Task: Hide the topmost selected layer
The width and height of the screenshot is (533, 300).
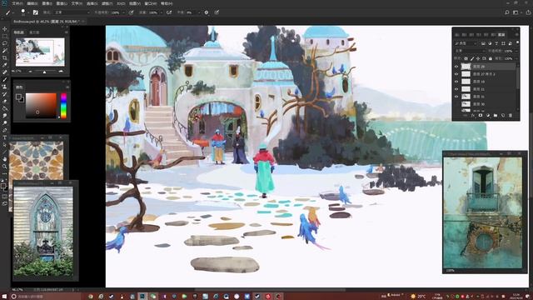Action: [x=456, y=67]
